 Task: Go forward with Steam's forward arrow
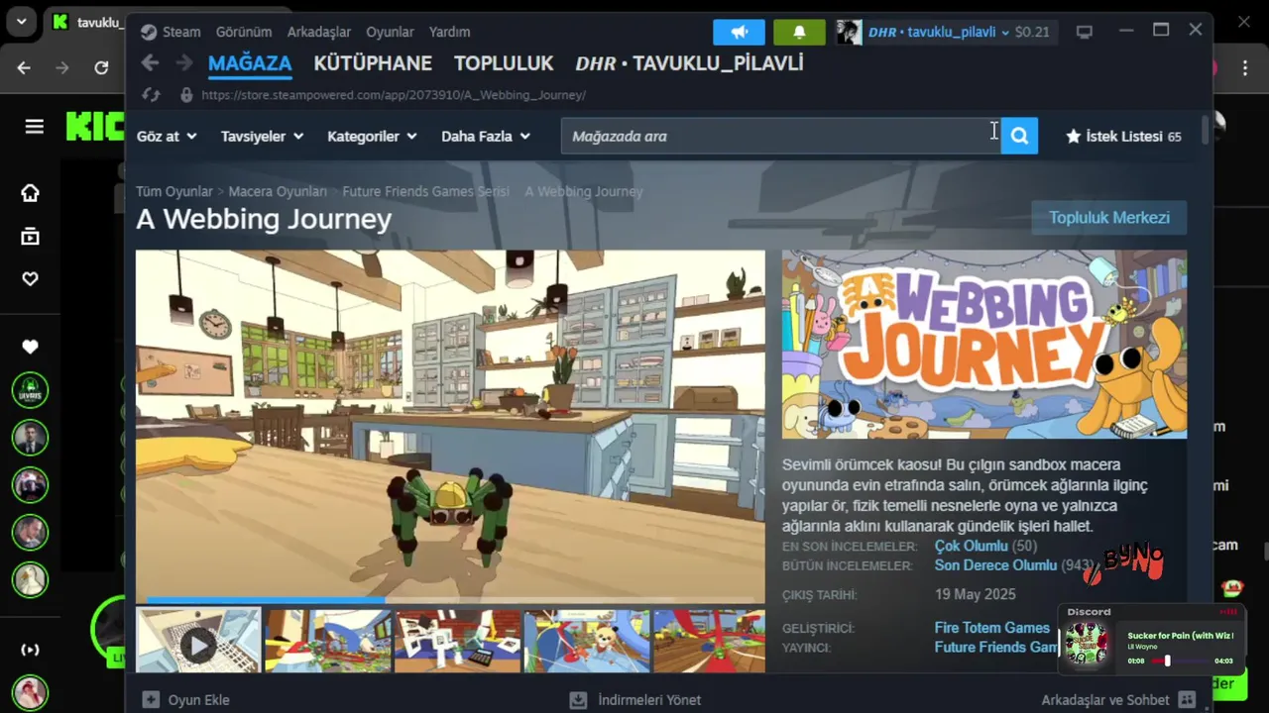[183, 63]
